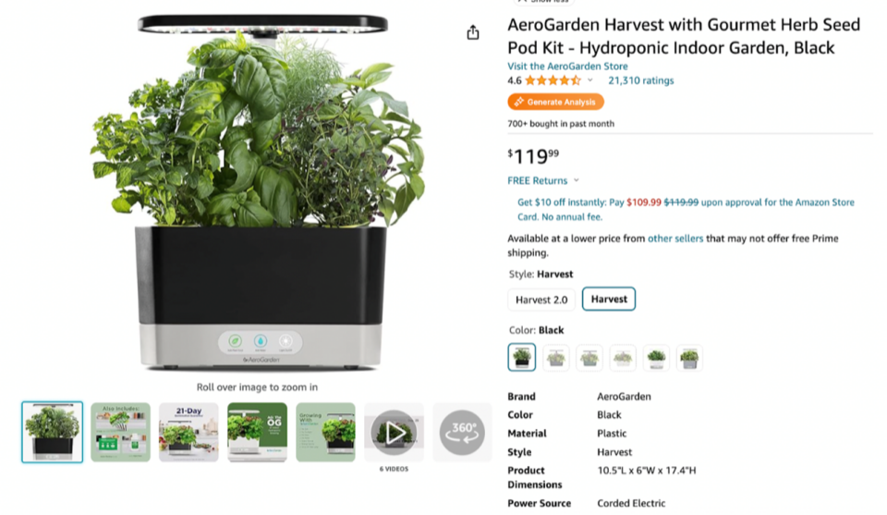Open the 'other sellers' link
This screenshot has height=515, width=887.
[675, 239]
